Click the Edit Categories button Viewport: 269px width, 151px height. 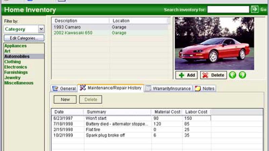point(24,38)
